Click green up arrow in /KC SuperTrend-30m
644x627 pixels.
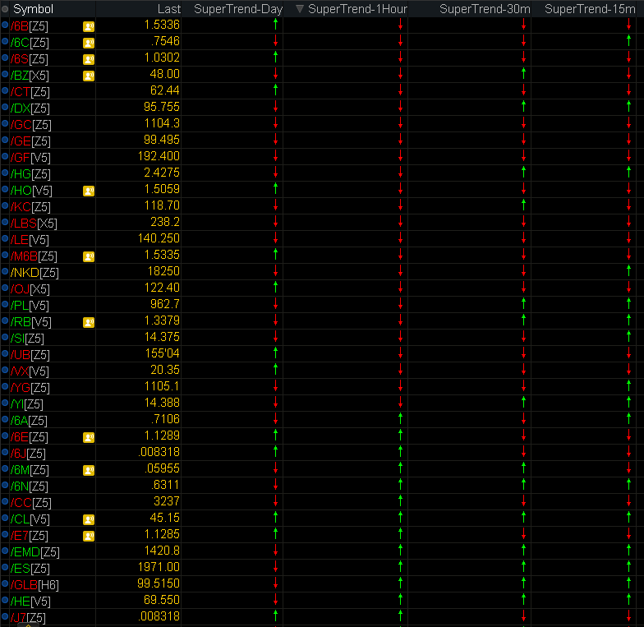[x=524, y=205]
